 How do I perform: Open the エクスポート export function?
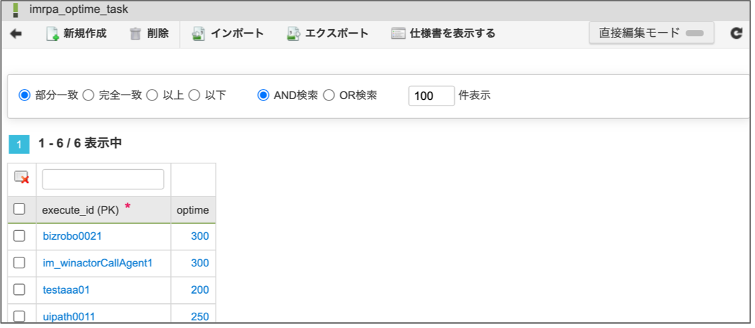(x=328, y=34)
